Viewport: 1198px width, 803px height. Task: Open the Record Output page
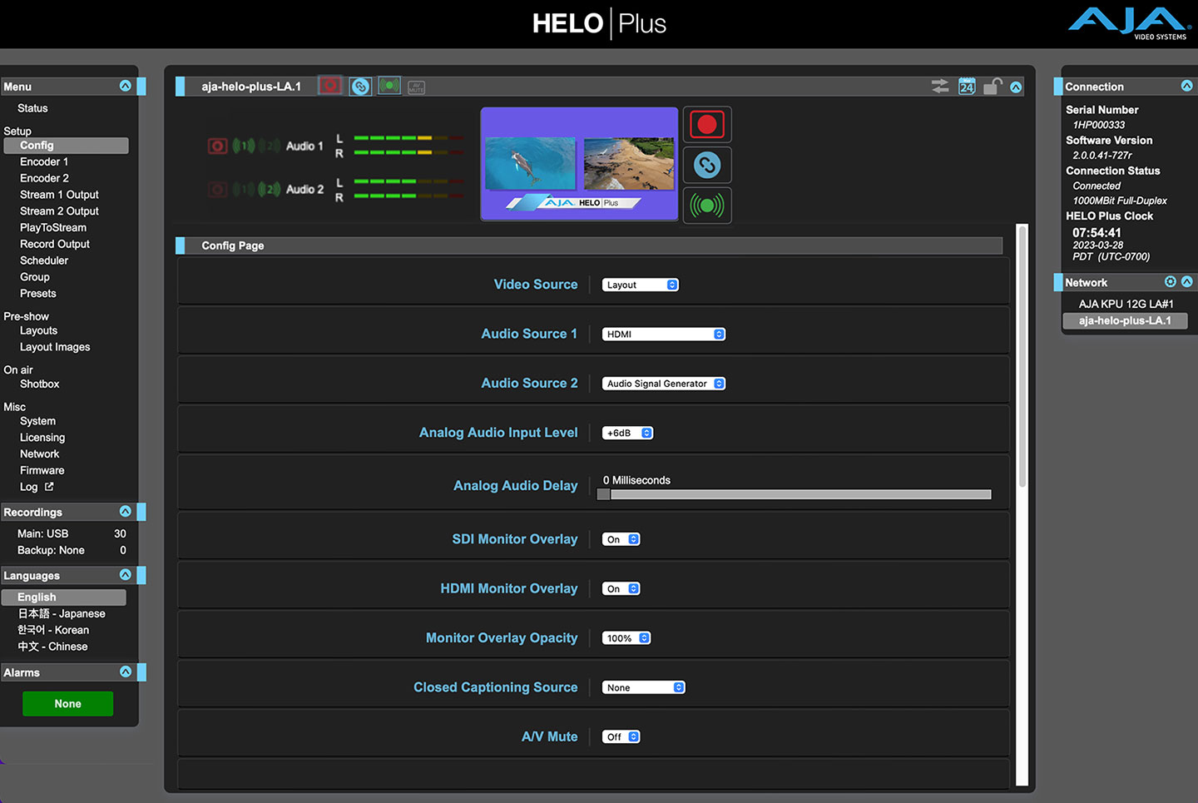click(55, 244)
